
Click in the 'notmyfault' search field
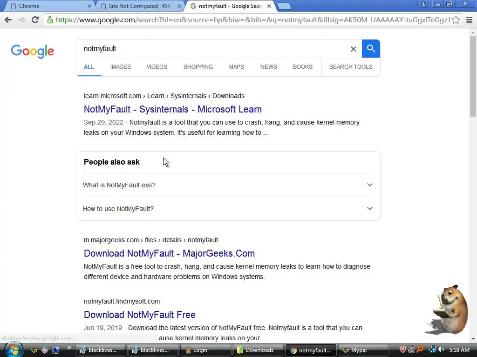pos(213,48)
